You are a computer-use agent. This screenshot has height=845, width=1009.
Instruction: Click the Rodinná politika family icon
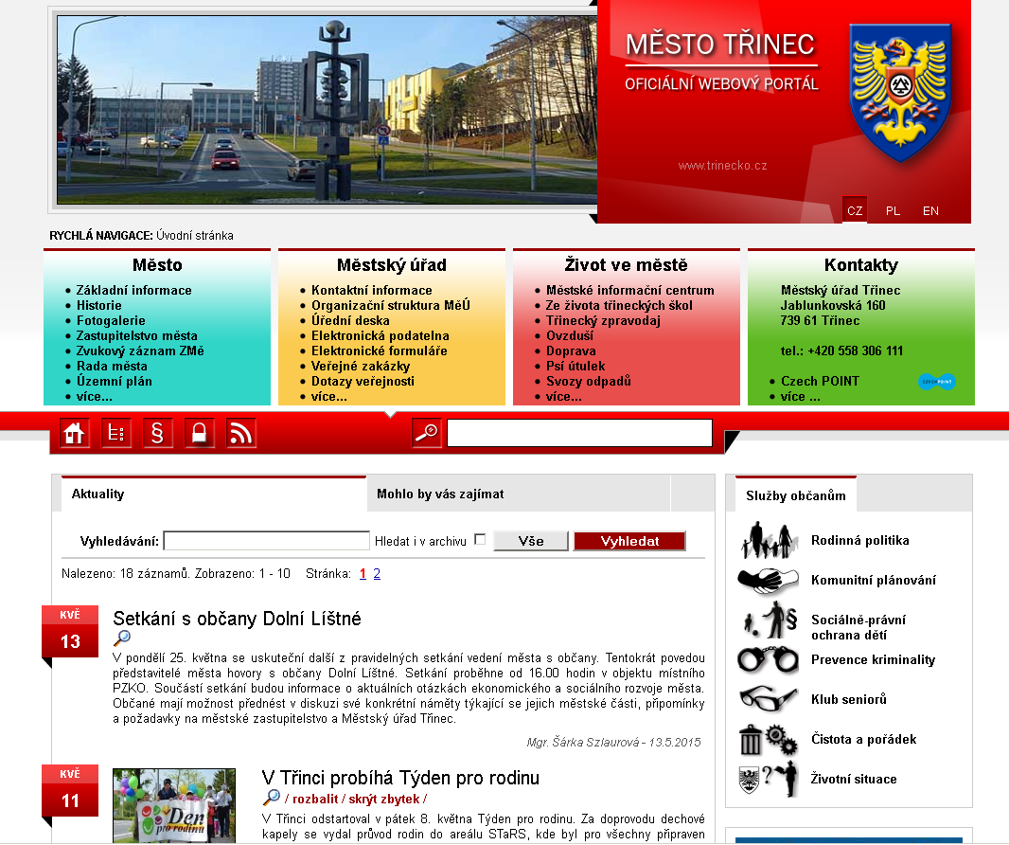tap(768, 540)
